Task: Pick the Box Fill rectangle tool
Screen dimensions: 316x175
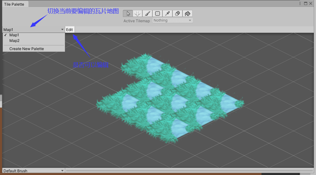Action: tap(157, 13)
